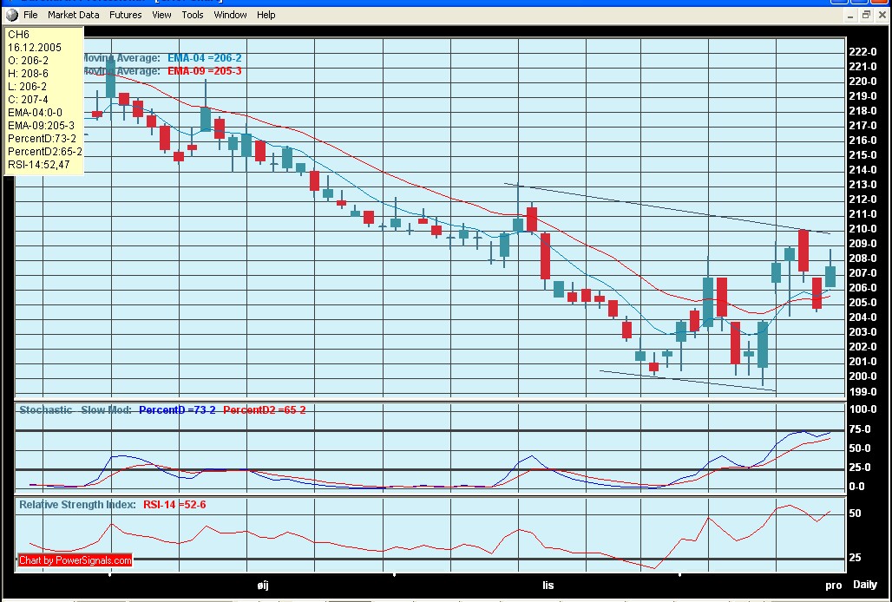Click the EMA-04 =206-2 moving average label
Screen dimensions: 892x602
tap(204, 58)
